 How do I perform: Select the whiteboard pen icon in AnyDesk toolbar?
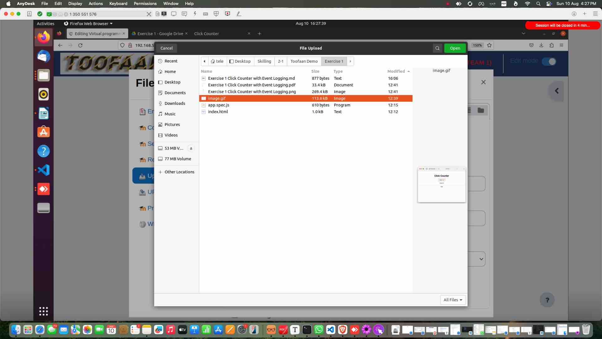239,14
